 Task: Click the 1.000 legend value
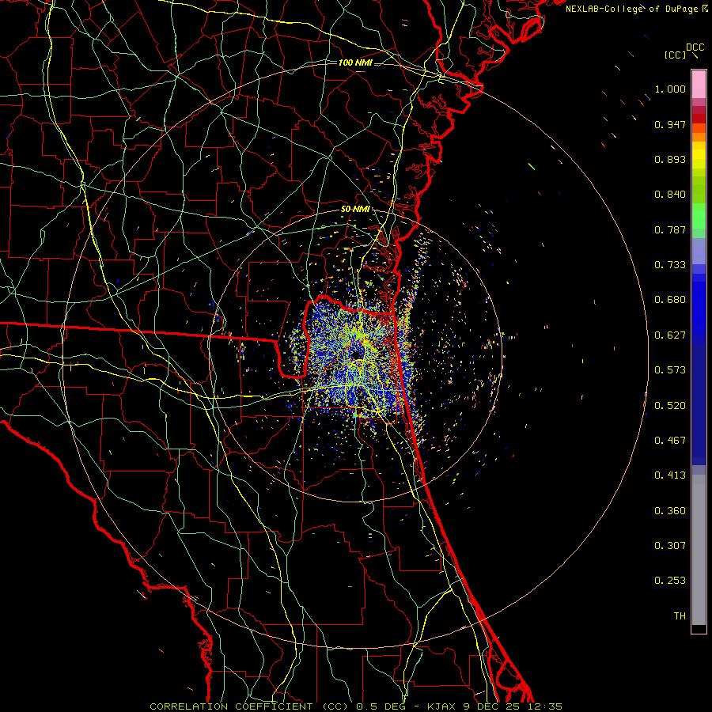(x=670, y=89)
